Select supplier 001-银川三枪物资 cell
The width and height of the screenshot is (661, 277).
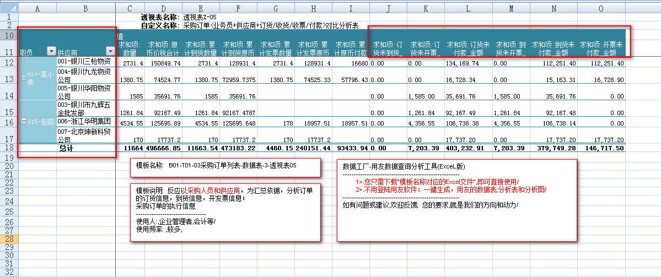[85, 61]
